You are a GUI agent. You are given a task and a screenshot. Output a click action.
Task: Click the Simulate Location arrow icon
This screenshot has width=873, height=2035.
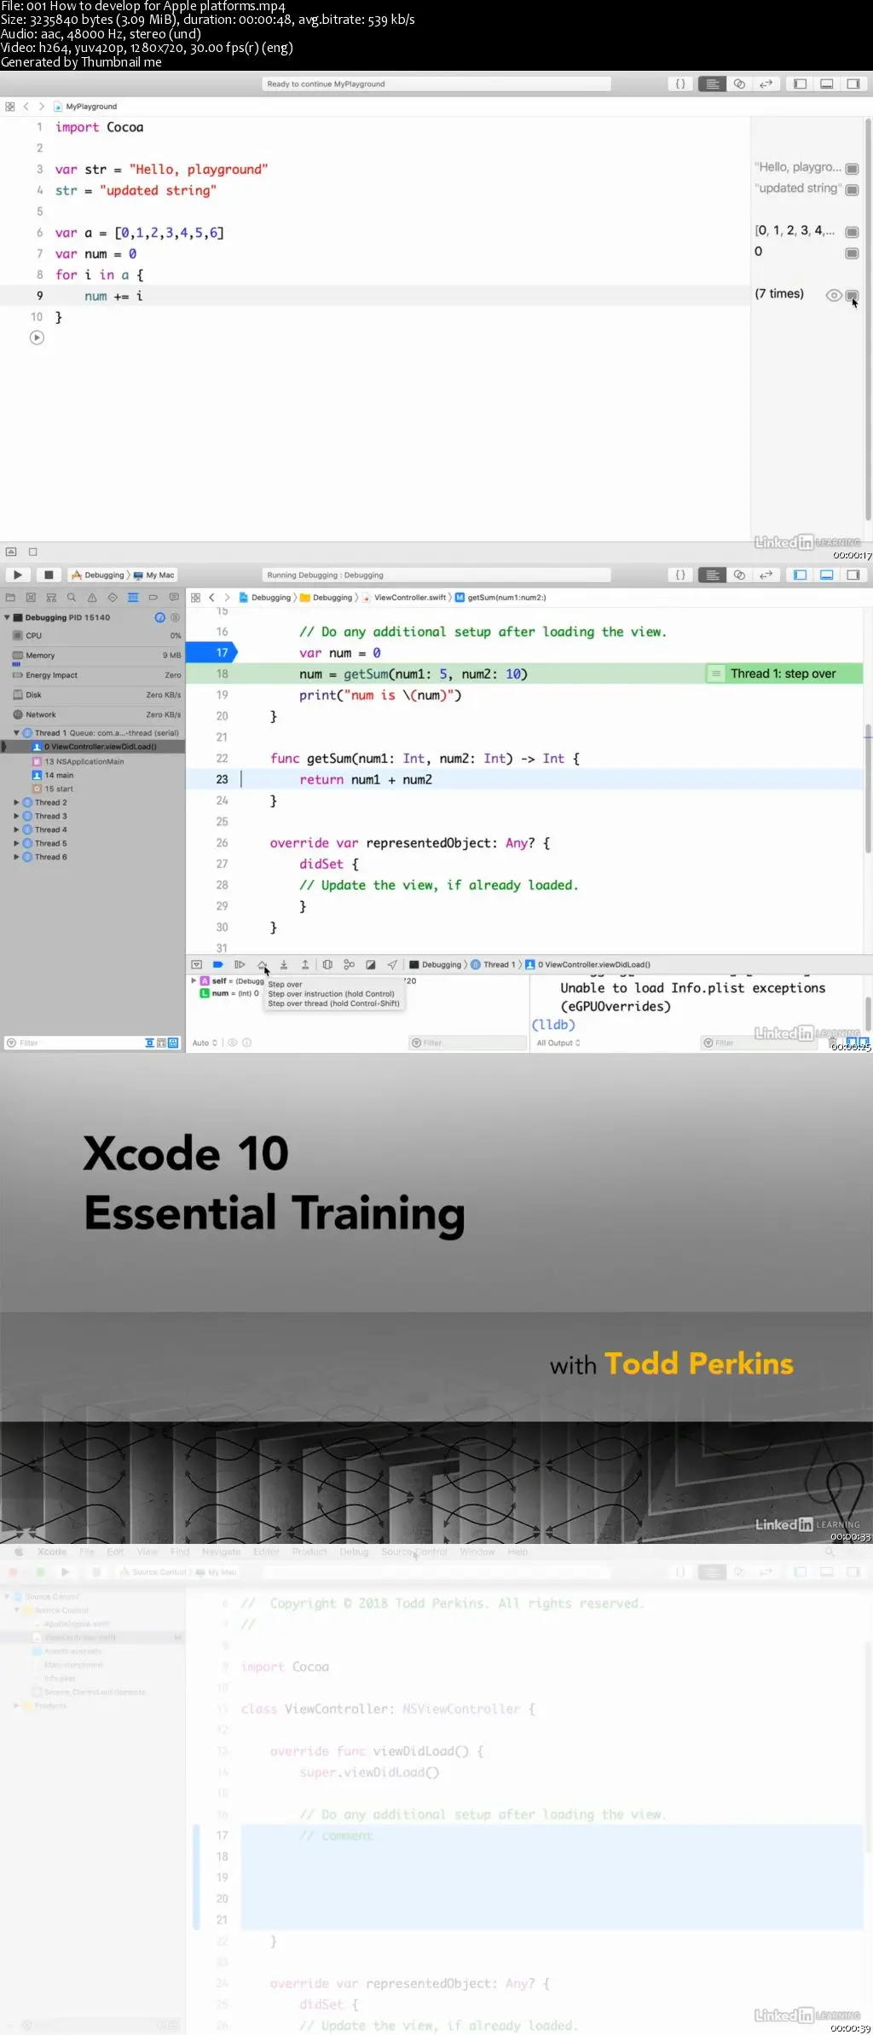392,964
